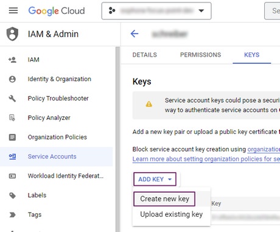
Task: Click the ADD KEY dropdown button
Action: click(155, 179)
